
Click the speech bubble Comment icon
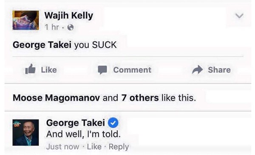coord(102,70)
